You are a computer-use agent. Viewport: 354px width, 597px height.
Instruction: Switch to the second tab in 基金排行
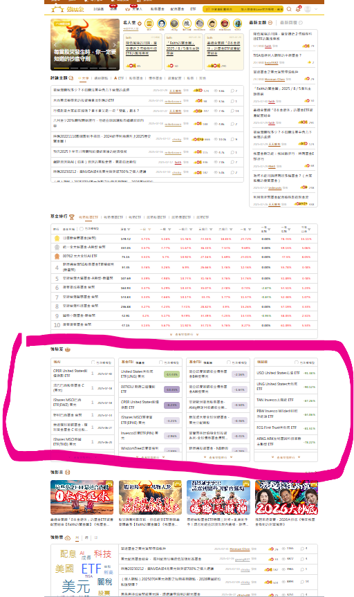tap(113, 217)
